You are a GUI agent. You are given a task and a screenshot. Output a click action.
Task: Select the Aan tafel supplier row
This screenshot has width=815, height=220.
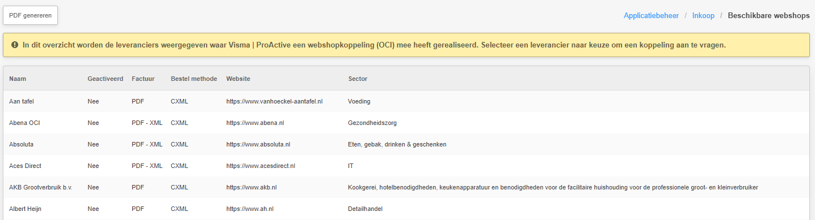pos(406,101)
